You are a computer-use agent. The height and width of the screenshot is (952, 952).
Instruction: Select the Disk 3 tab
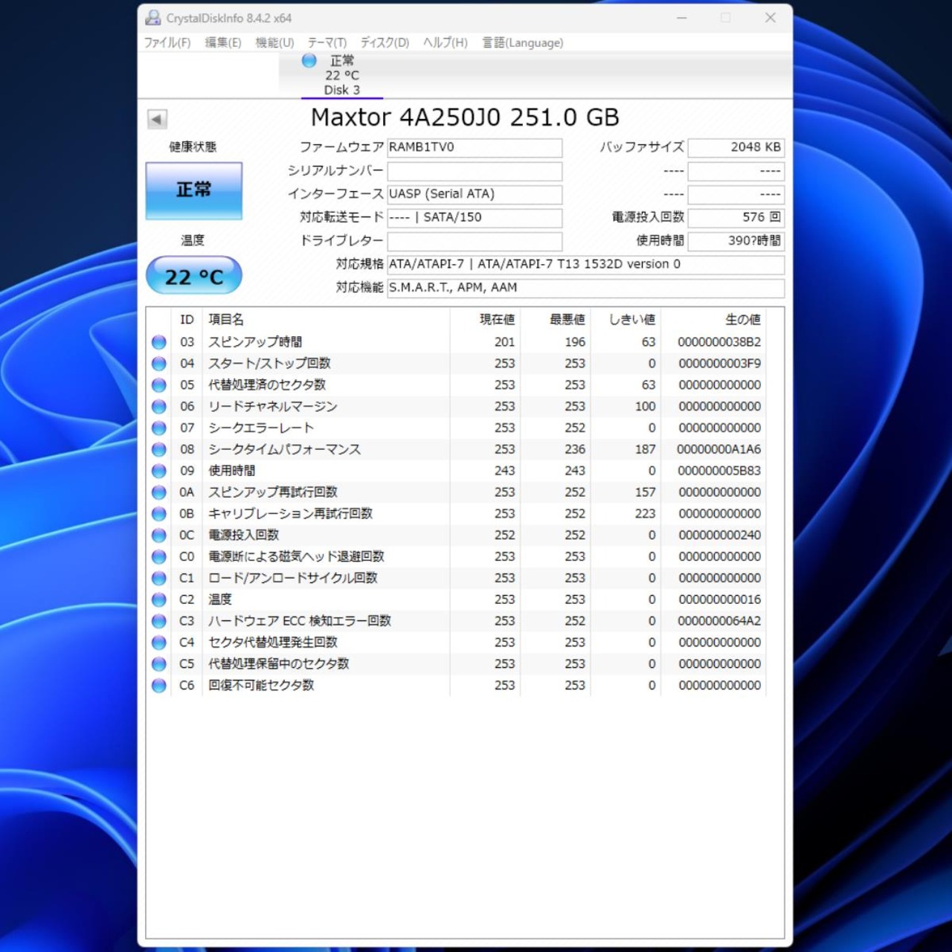pos(342,75)
